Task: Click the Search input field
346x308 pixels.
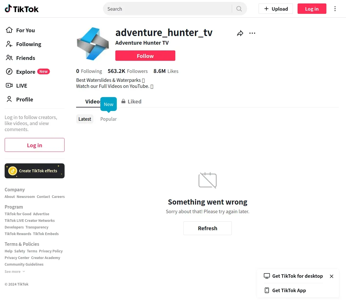Action: pyautogui.click(x=168, y=9)
